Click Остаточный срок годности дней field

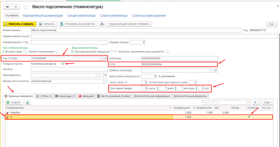pos(193,82)
